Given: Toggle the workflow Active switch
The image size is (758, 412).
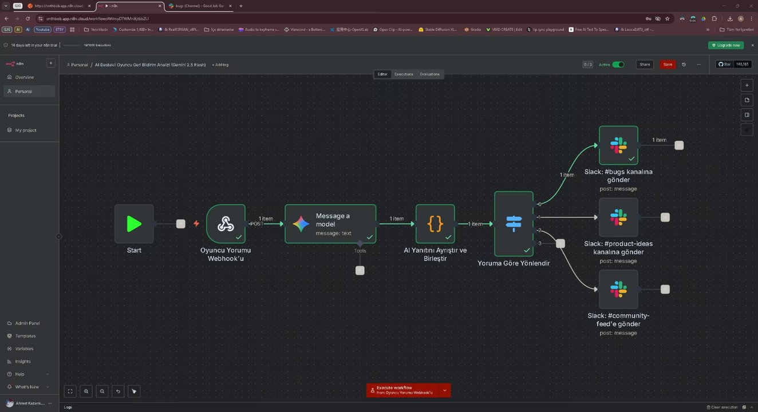Looking at the screenshot, I should [618, 65].
